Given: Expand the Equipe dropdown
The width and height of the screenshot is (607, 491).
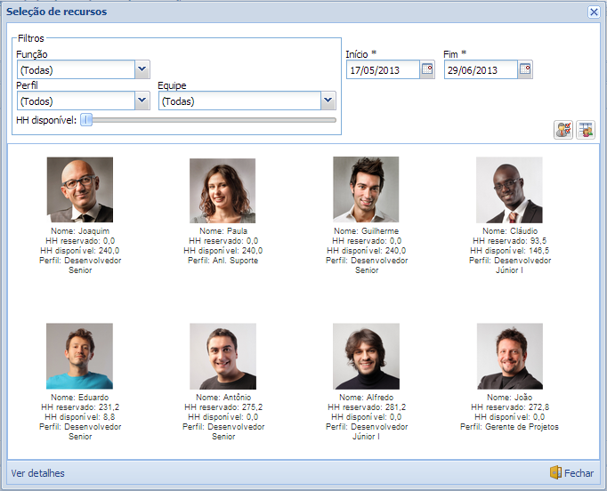Looking at the screenshot, I should pos(328,101).
